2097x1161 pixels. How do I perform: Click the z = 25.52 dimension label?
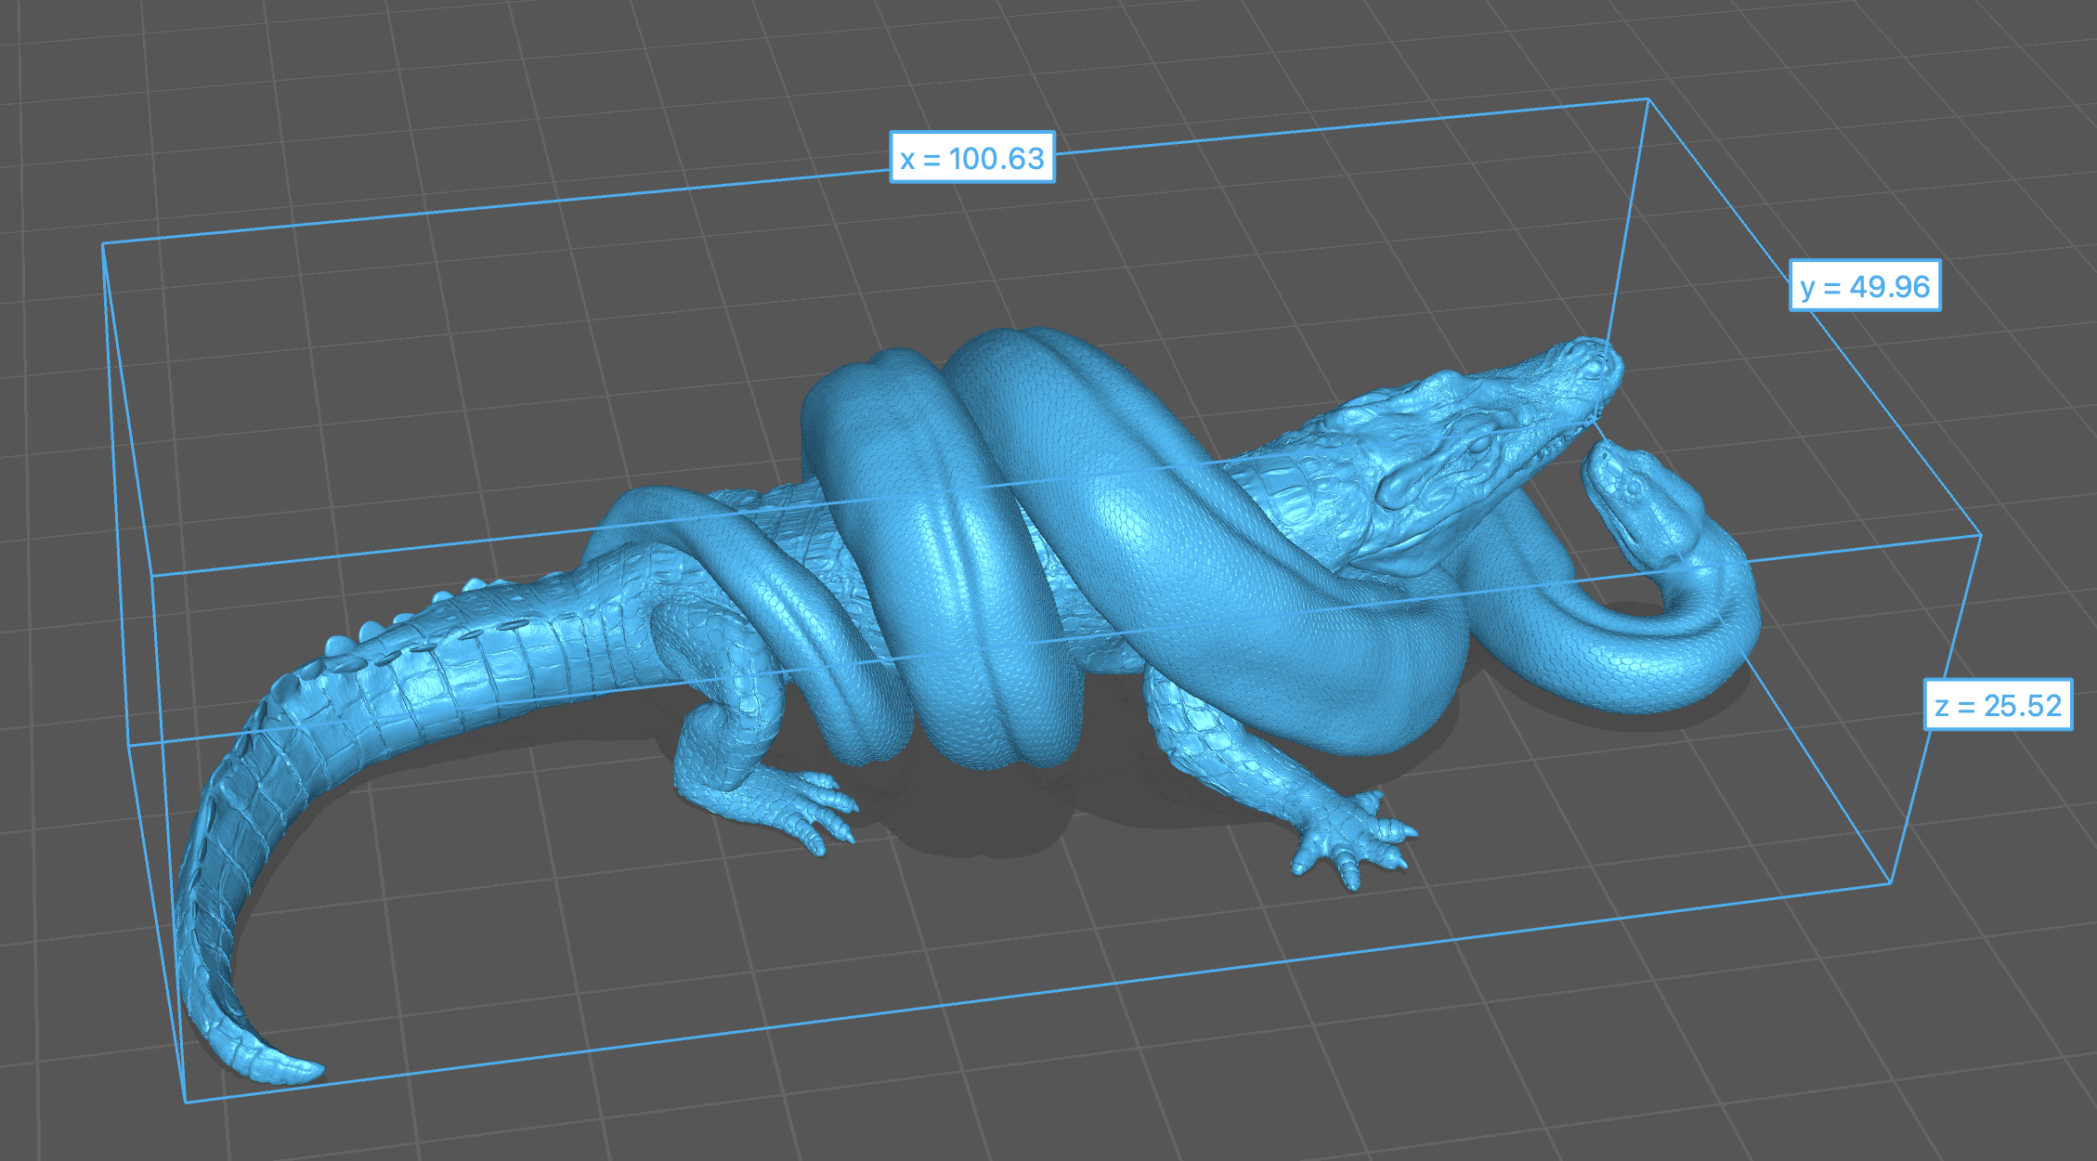pos(1998,705)
